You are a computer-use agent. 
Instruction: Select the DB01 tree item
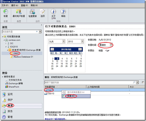coord(16,53)
